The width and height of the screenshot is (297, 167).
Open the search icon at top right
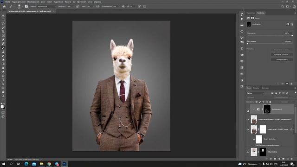coord(283,6)
